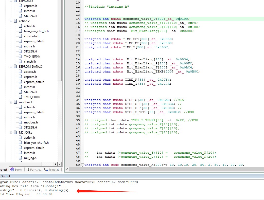Select eeprom_data.h under modbus.C
264x200 pixels.
click(x=34, y=112)
